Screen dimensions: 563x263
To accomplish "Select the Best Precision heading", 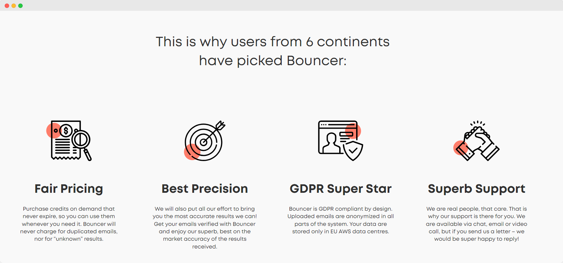I will click(x=204, y=189).
